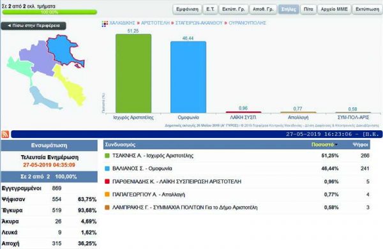
Task: Open the ΣΤΑΓΕΙΡΩΝ-ΑΚΑΝΘΟΥ breadcrumb link
Action: click(199, 23)
